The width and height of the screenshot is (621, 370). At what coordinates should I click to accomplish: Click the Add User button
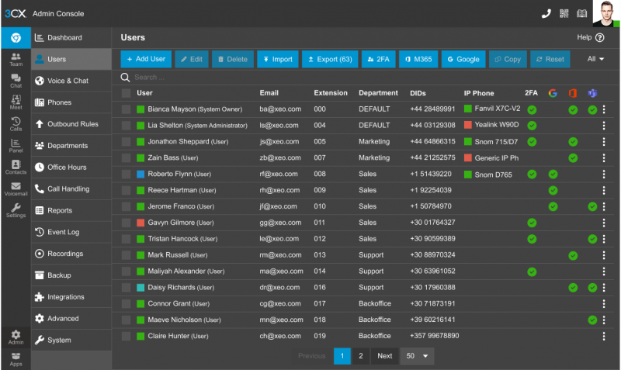pyautogui.click(x=146, y=59)
